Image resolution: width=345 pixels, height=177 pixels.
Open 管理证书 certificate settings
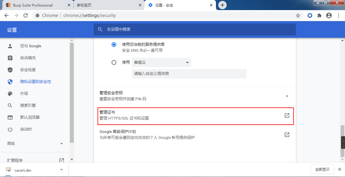point(195,115)
